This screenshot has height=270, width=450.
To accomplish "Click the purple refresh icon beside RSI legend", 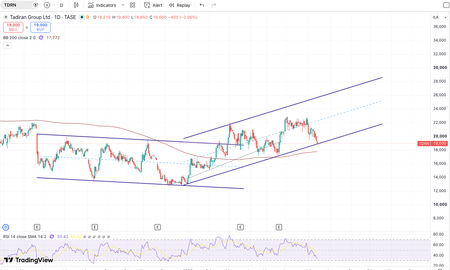I will (x=52, y=236).
